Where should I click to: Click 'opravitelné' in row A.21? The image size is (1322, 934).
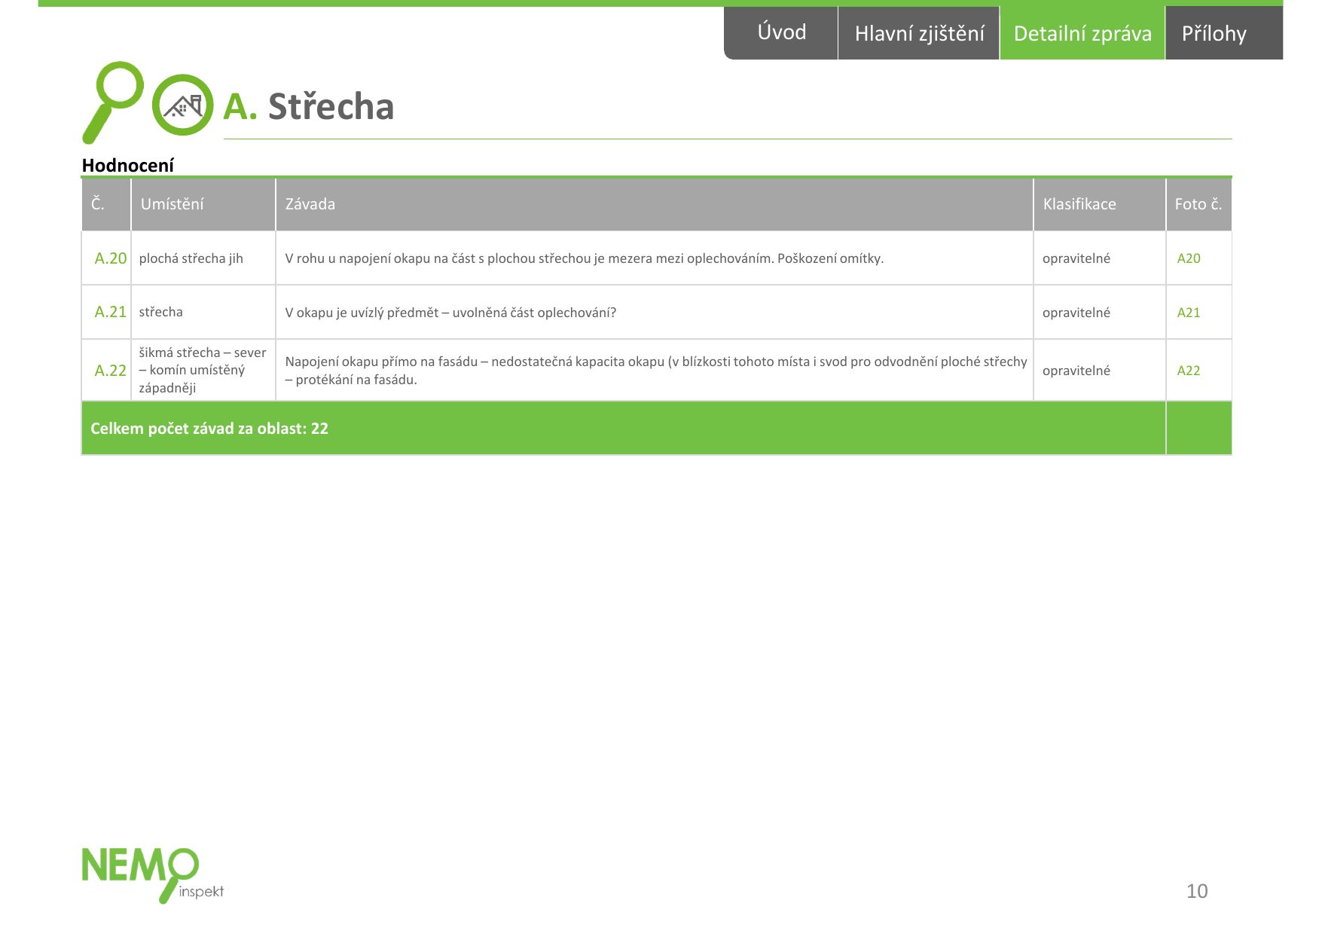click(1076, 313)
